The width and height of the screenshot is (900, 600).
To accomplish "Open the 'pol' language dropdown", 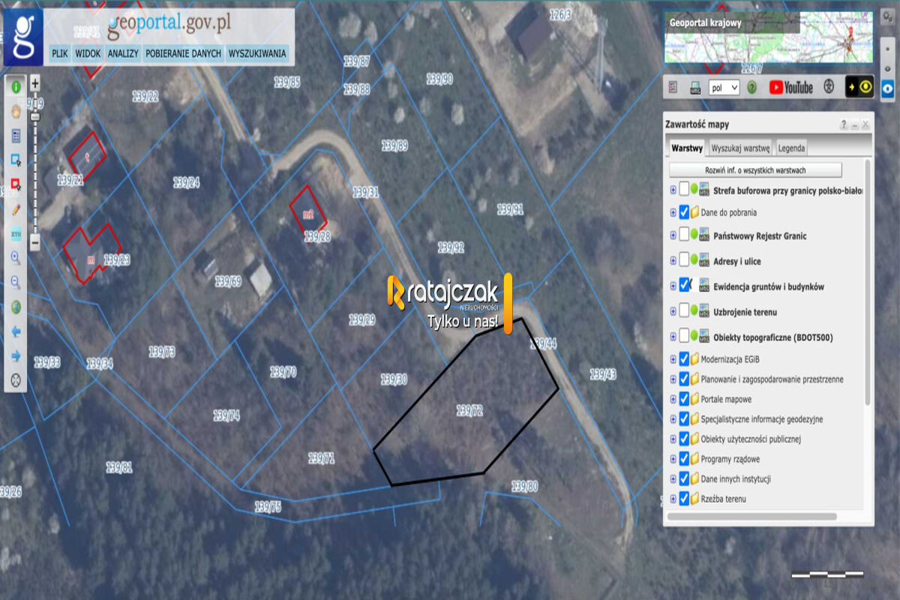I will (724, 88).
